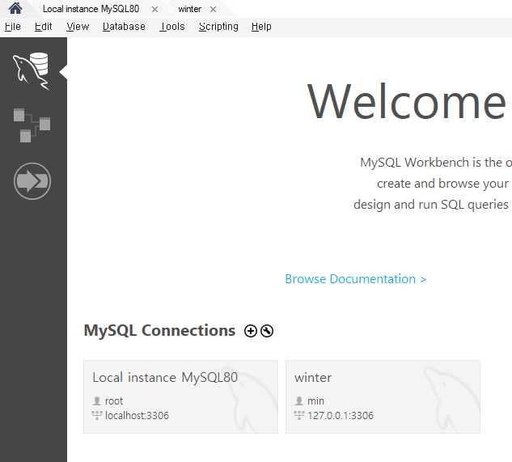Close the Local instance MySQL80 tab
512x462 pixels.
click(x=154, y=10)
